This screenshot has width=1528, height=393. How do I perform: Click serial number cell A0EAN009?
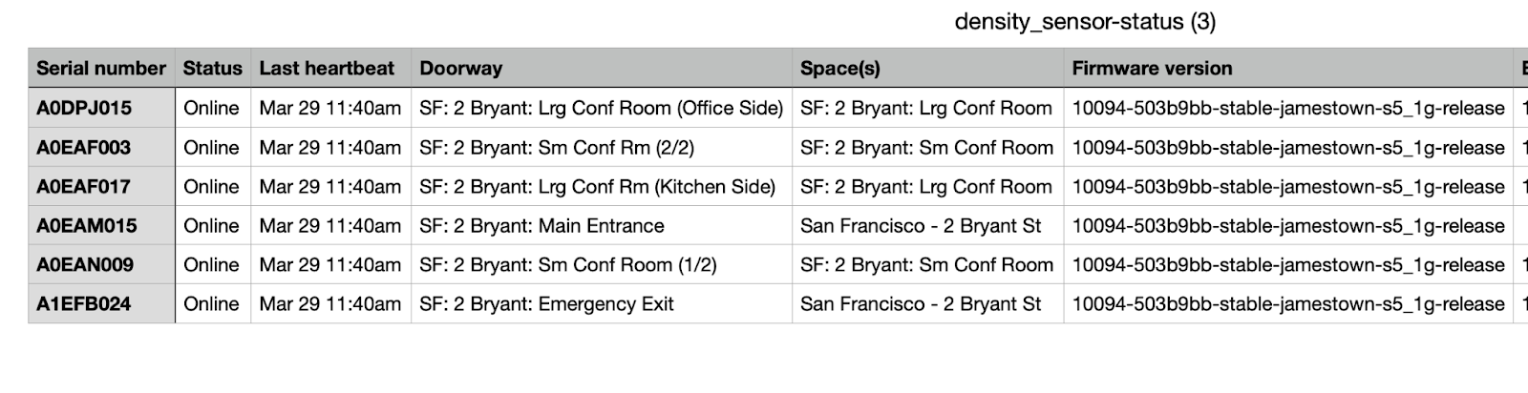[101, 264]
